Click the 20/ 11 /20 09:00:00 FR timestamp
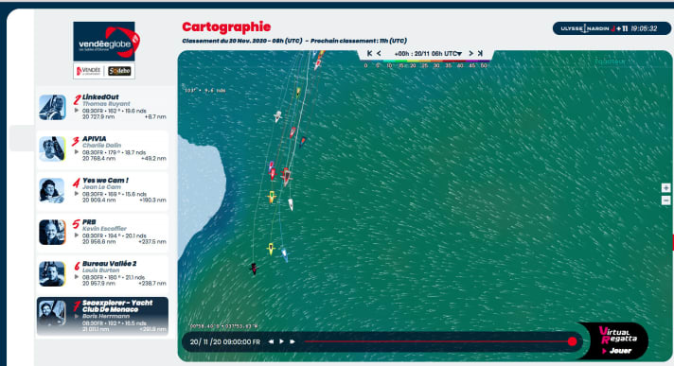The width and height of the screenshot is (674, 366). (x=224, y=342)
